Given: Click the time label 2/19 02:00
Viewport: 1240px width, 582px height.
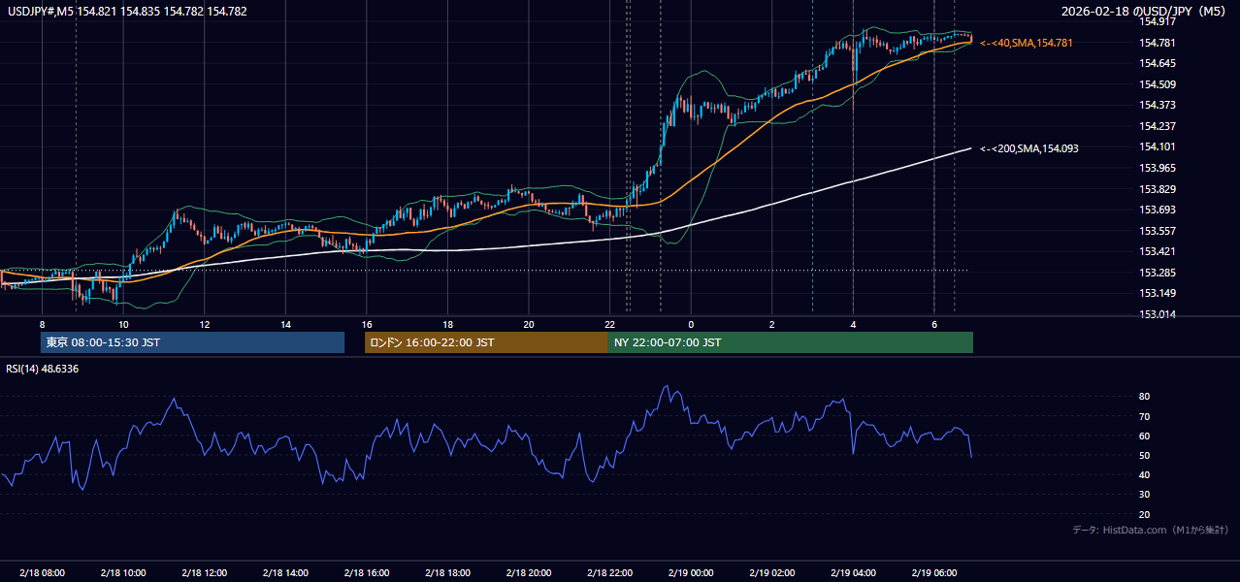Looking at the screenshot, I should (771, 572).
